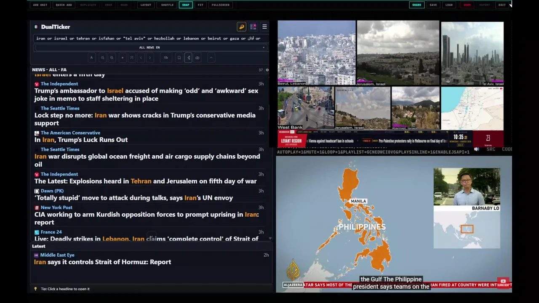Click the font size 'A' ticker button
The image size is (539, 303).
pos(91,58)
